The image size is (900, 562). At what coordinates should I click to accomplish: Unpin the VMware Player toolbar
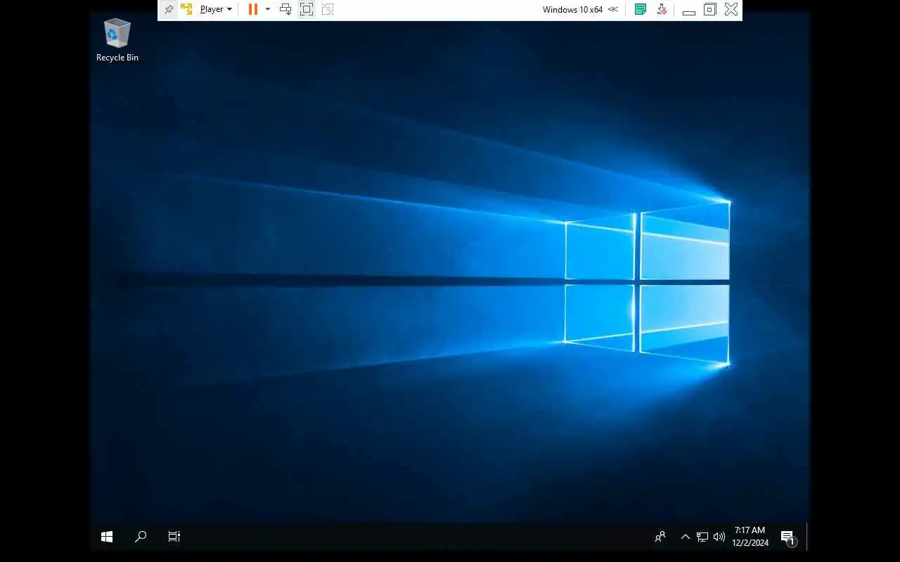168,9
